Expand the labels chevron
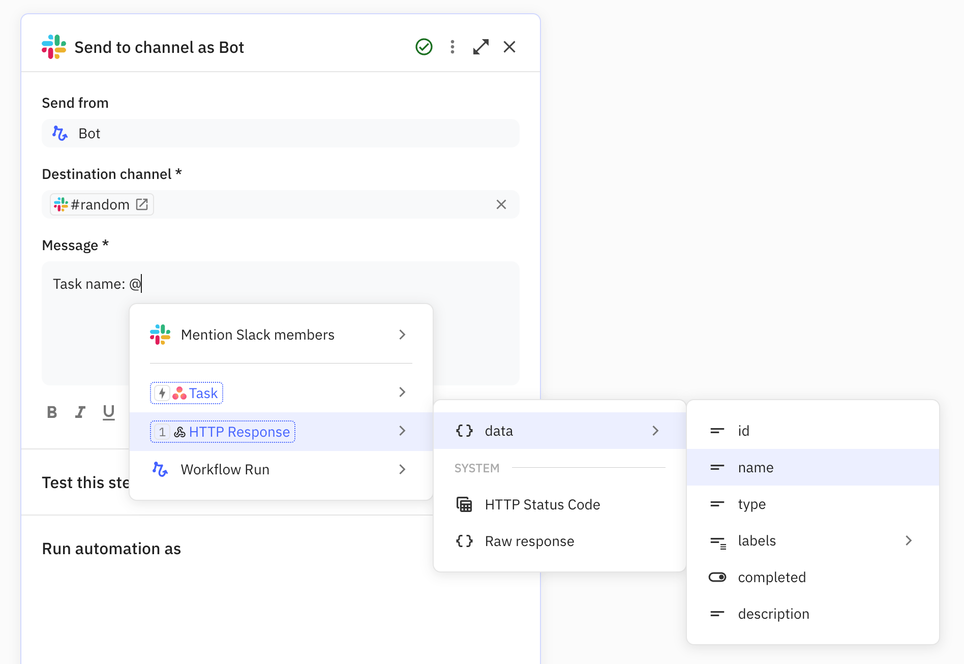The height and width of the screenshot is (664, 964). (909, 540)
